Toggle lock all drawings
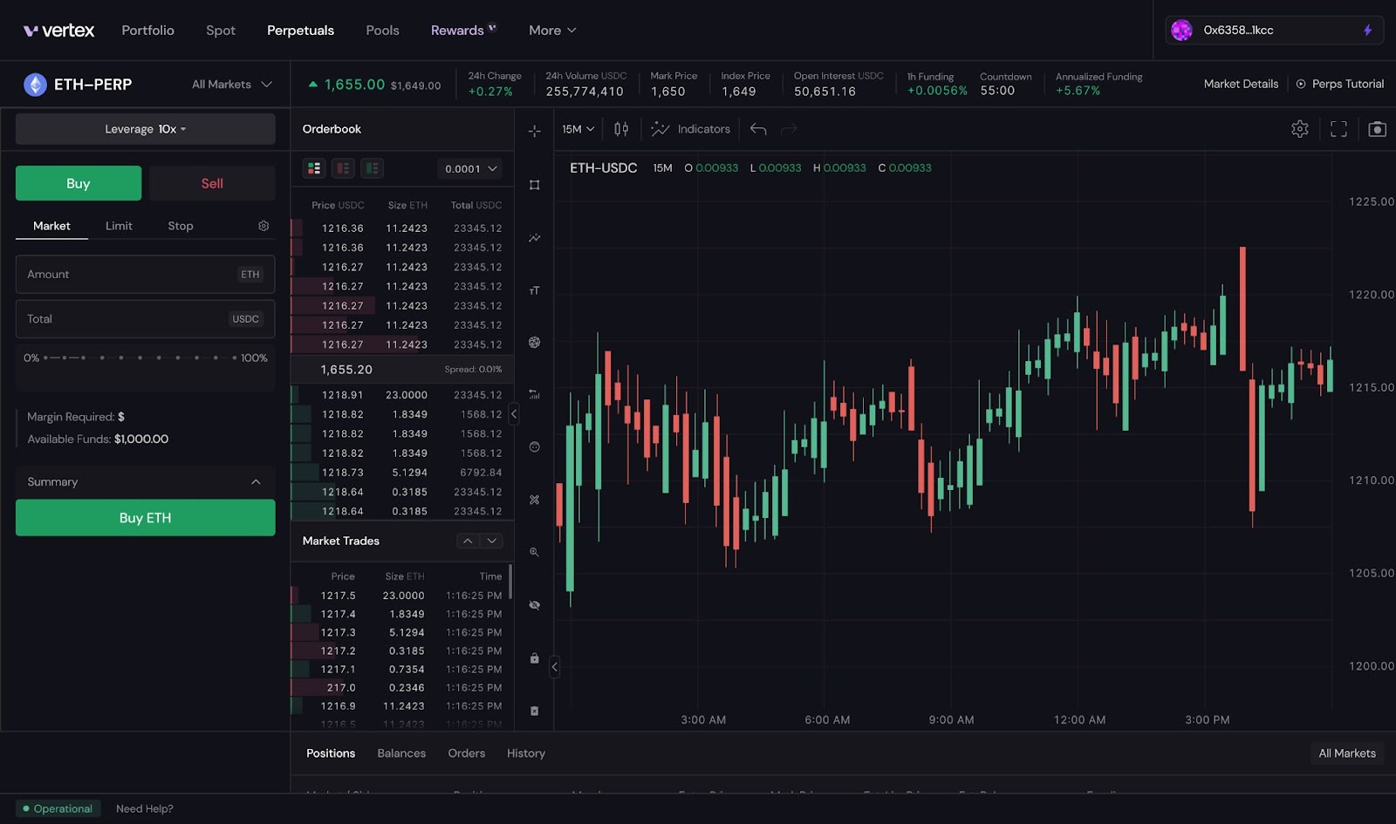Image resolution: width=1396 pixels, height=824 pixels. tap(534, 658)
